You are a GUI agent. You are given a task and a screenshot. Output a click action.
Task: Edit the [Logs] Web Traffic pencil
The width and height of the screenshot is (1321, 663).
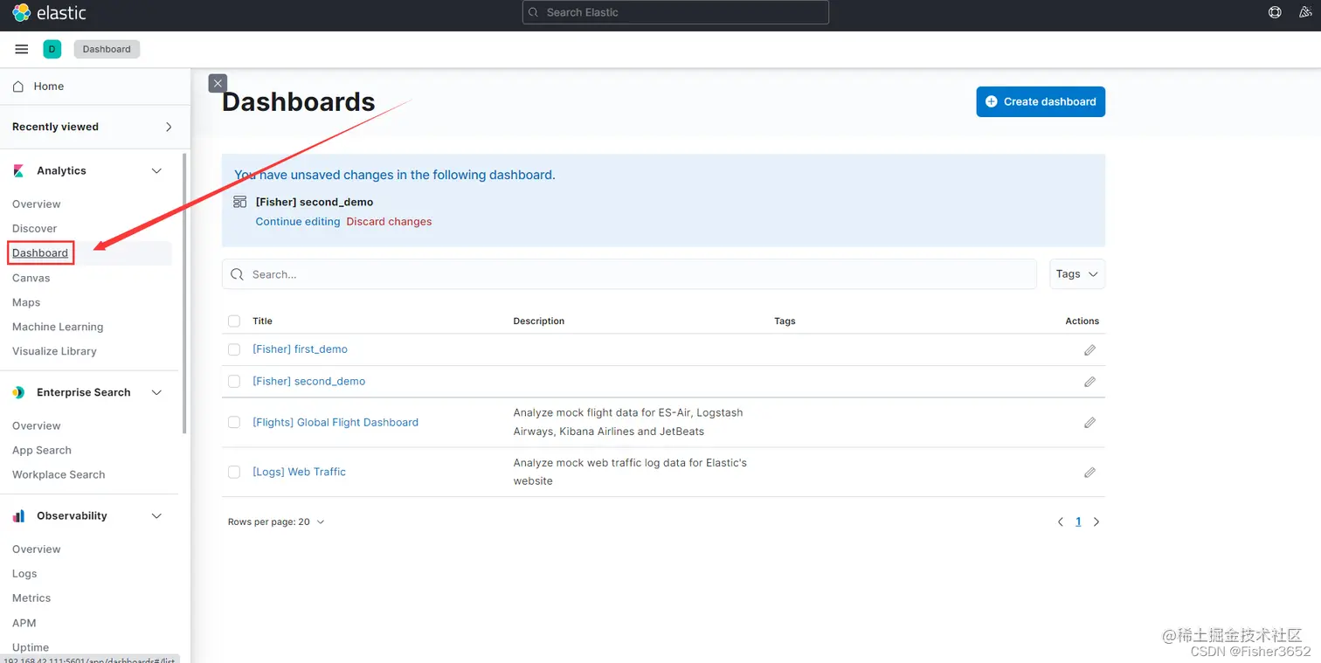pyautogui.click(x=1089, y=473)
